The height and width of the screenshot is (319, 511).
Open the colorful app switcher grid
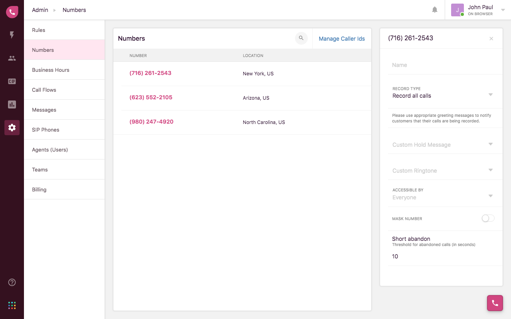(12, 305)
